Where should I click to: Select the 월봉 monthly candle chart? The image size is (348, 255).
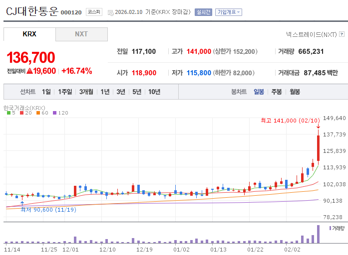[x=295, y=92]
